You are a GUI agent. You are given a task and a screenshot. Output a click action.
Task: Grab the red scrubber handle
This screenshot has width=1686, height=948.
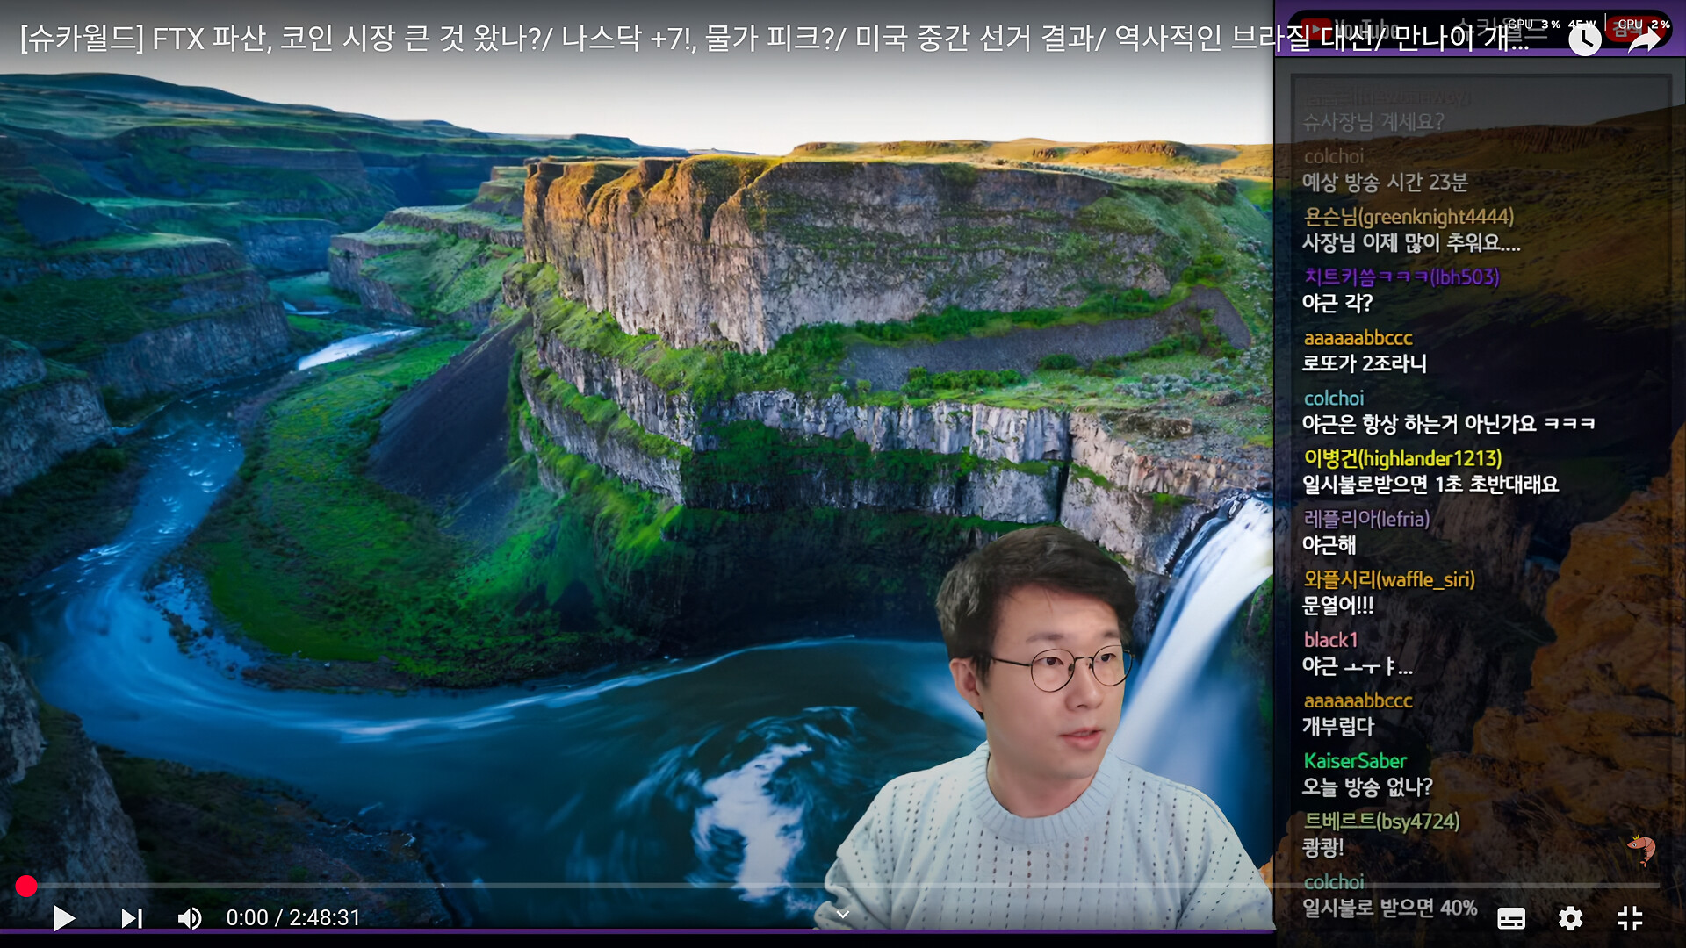26,887
